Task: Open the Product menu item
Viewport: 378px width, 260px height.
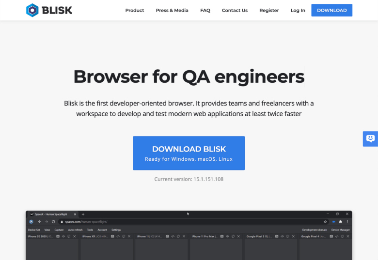Action: click(135, 10)
